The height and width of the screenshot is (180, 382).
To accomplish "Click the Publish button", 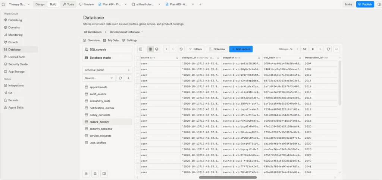I will 365,4.
